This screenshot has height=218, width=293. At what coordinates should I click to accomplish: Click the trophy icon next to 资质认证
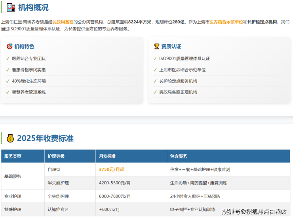(156, 46)
